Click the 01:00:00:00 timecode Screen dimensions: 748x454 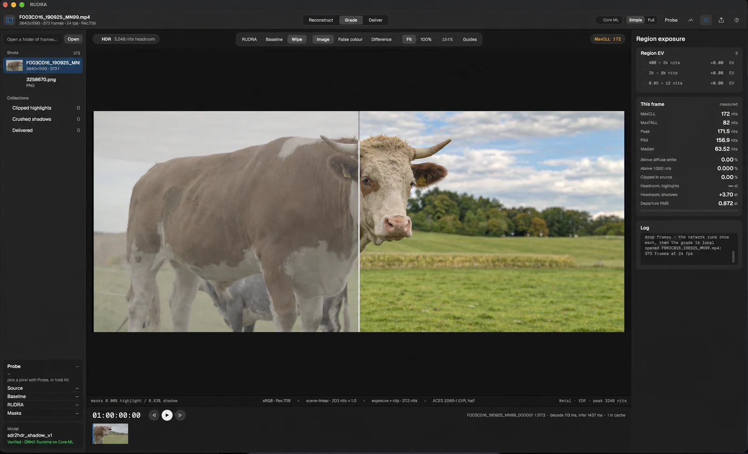116,415
